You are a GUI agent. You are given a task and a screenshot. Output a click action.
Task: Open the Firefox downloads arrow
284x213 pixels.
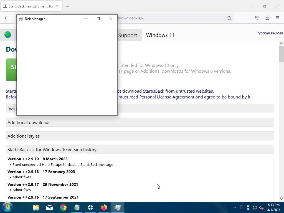click(x=267, y=18)
